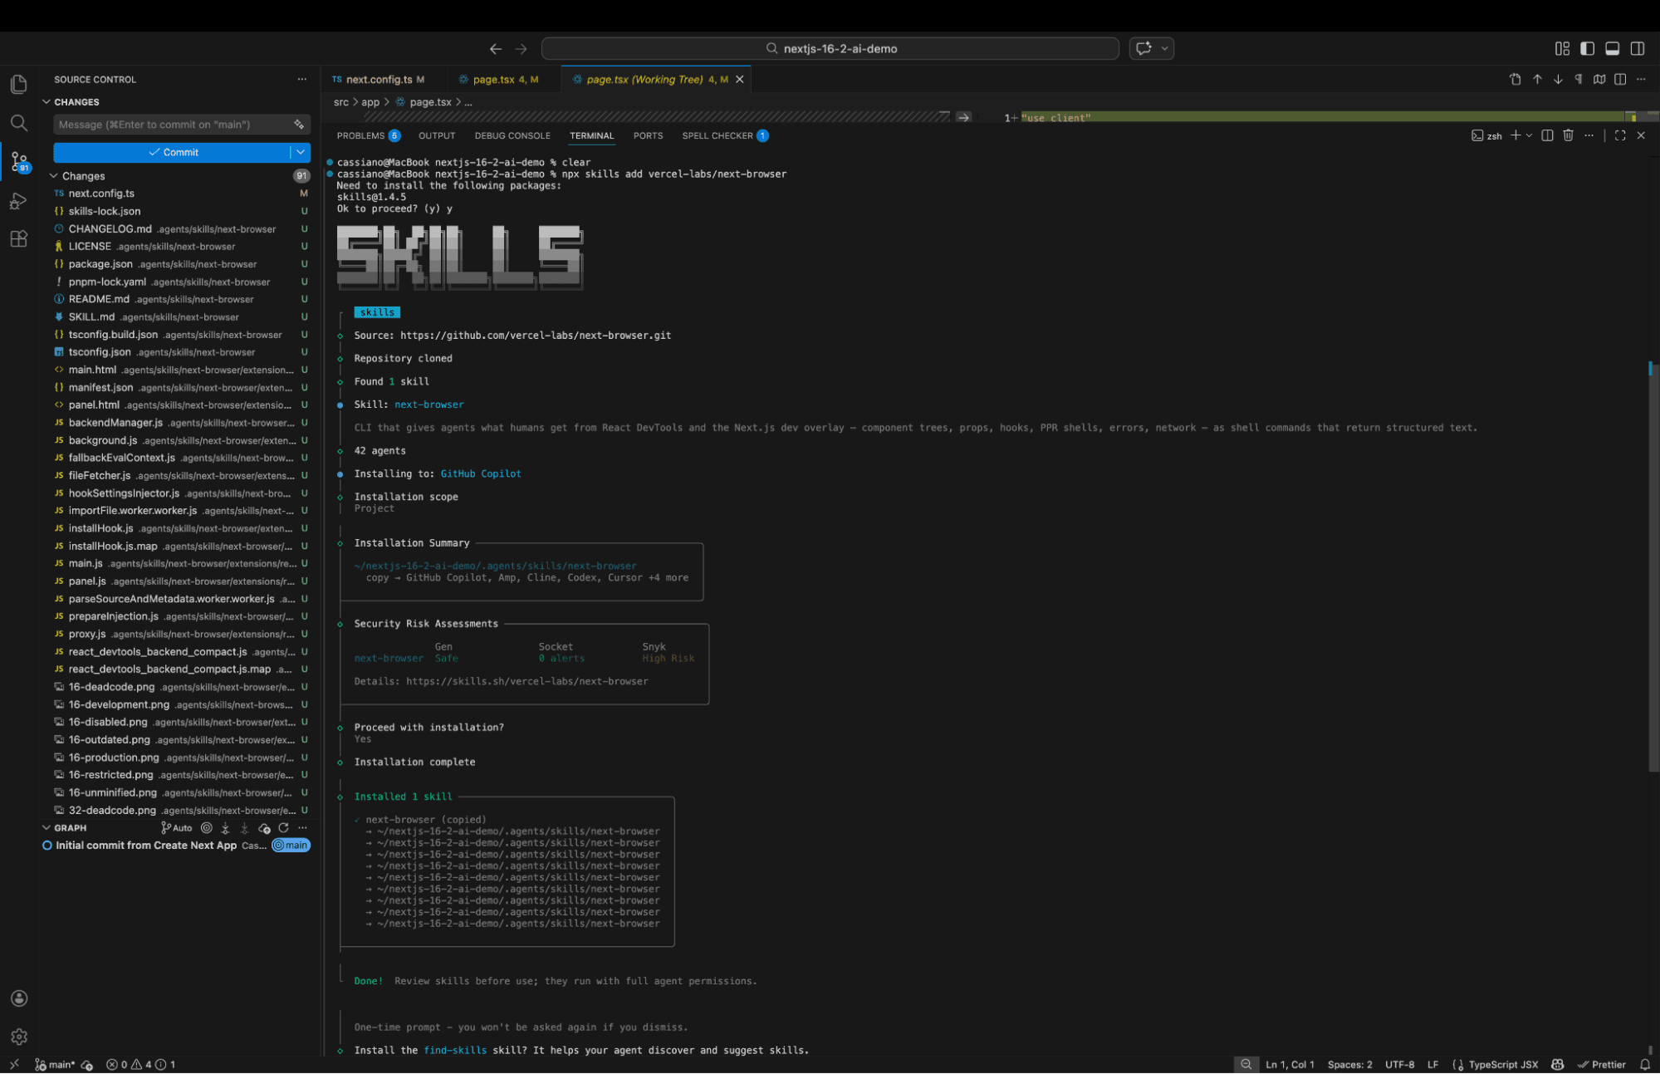Open the Commit button dropdown arrow
The height and width of the screenshot is (1074, 1660).
tap(301, 152)
